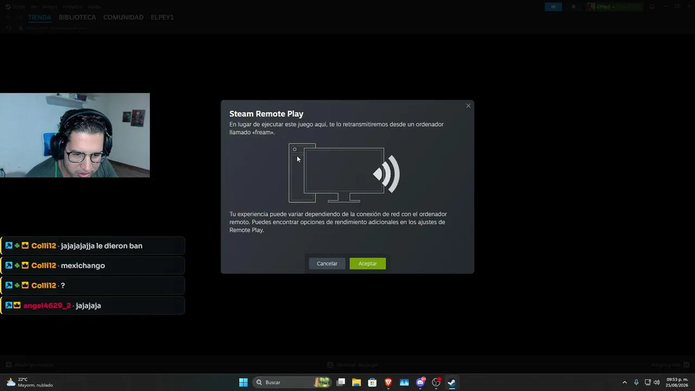Viewport: 695px width, 391px height.
Task: Open the Windows Start menu
Action: pyautogui.click(x=243, y=382)
